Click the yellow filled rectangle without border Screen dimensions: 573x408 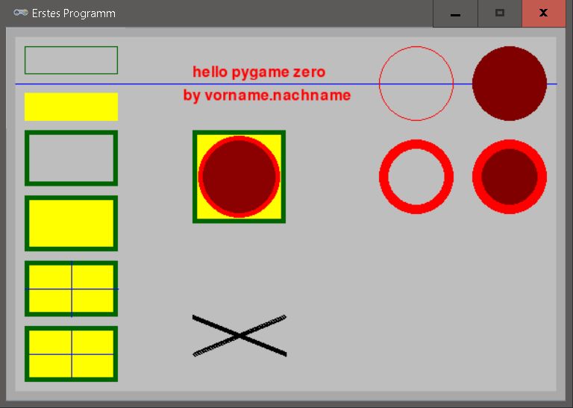click(x=72, y=107)
